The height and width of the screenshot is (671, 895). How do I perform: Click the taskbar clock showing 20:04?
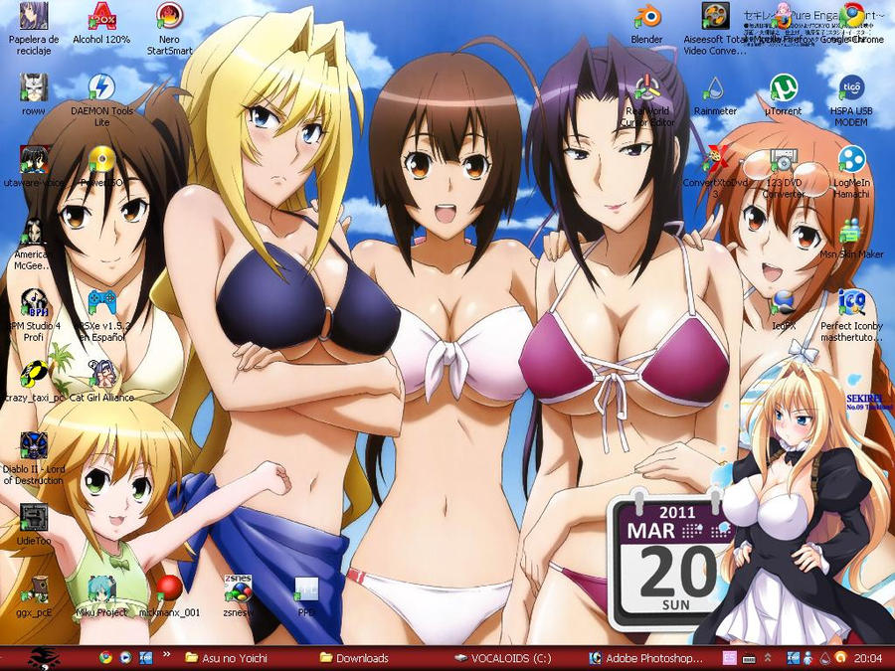pos(867,658)
